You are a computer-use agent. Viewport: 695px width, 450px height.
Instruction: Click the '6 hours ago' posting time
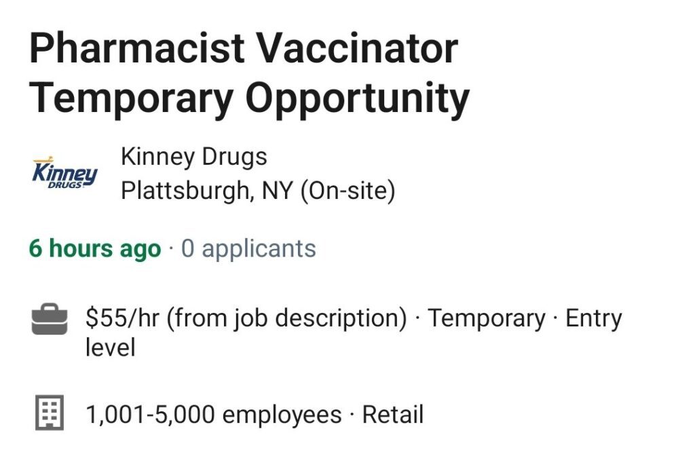click(x=95, y=248)
